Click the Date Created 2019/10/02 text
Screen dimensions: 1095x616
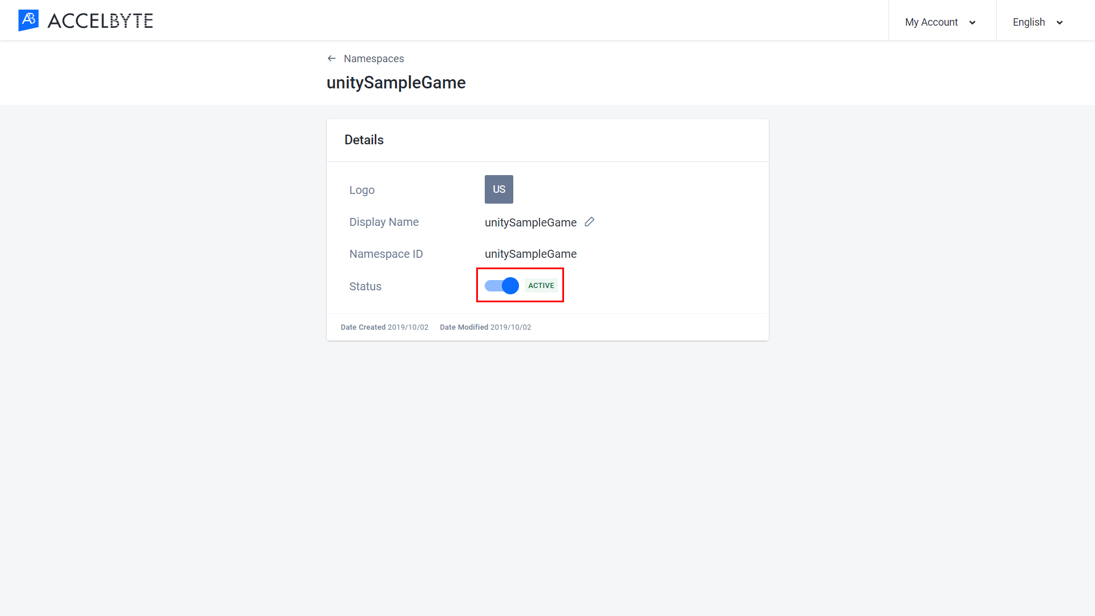384,327
